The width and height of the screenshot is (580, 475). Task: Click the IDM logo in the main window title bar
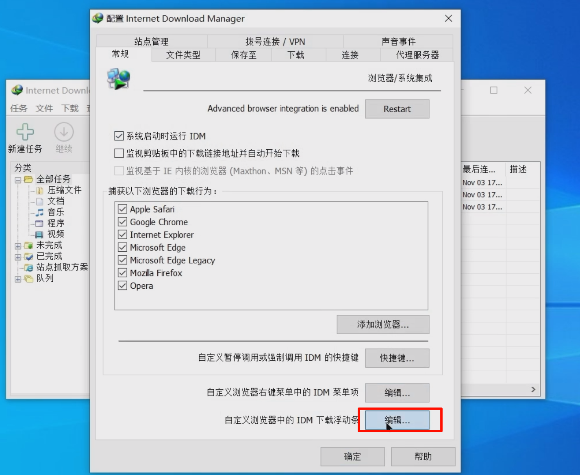17,90
